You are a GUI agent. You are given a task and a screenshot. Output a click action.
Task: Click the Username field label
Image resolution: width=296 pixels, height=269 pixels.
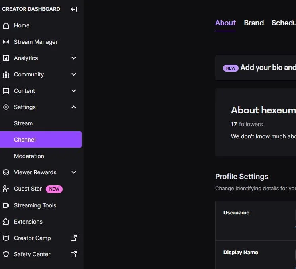(x=236, y=212)
